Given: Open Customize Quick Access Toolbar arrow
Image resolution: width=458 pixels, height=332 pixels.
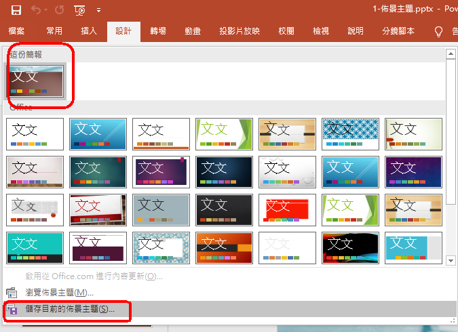Looking at the screenshot, I should 99,10.
